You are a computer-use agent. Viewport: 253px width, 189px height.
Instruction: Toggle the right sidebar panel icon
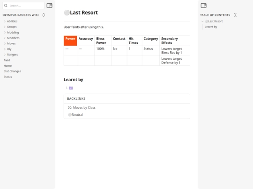(203, 6)
